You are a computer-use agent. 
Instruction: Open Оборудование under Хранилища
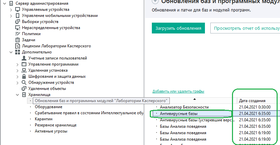click(49, 107)
